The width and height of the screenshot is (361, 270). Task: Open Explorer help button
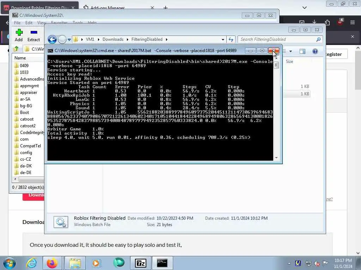[x=315, y=51]
